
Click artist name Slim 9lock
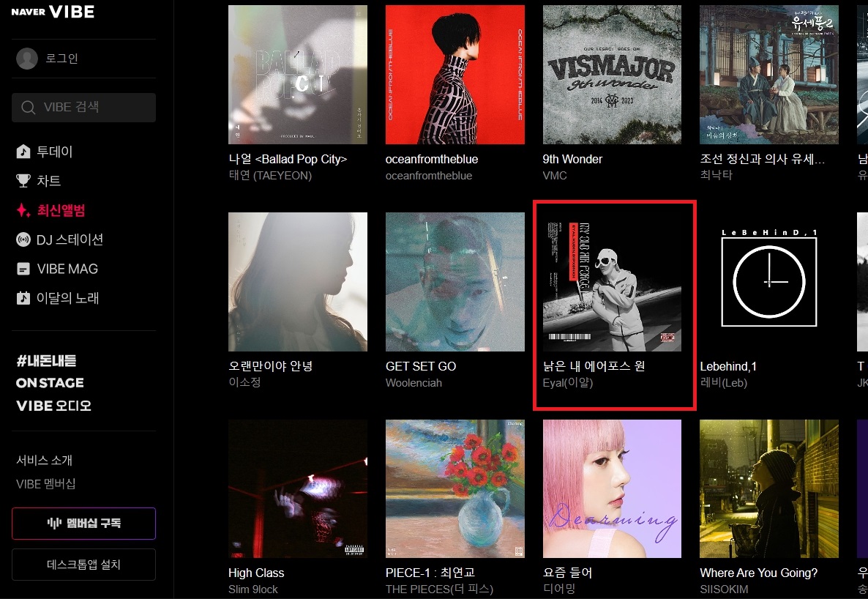pyautogui.click(x=253, y=589)
